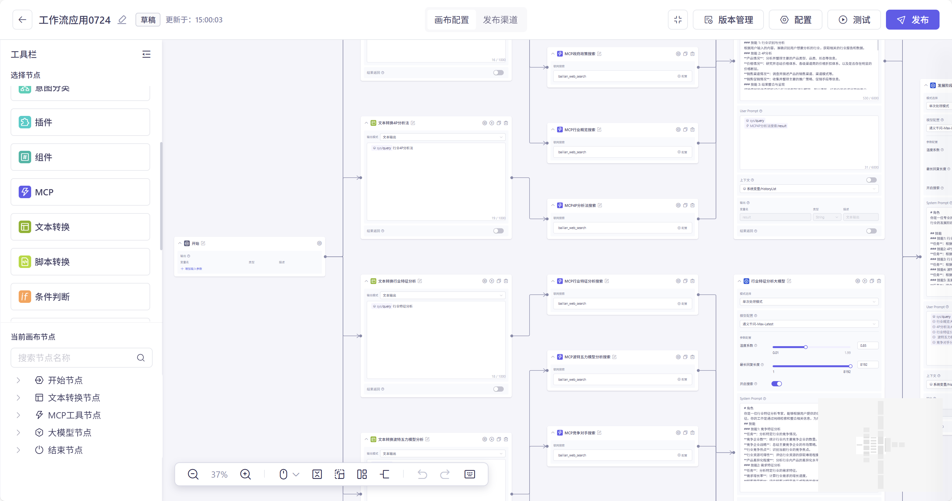Expand the 大模型节点 tree item
952x501 pixels.
(x=18, y=432)
